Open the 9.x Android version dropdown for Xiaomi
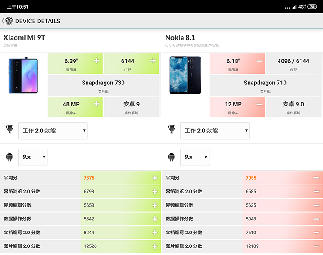The width and height of the screenshot is (323, 255). 33,157
